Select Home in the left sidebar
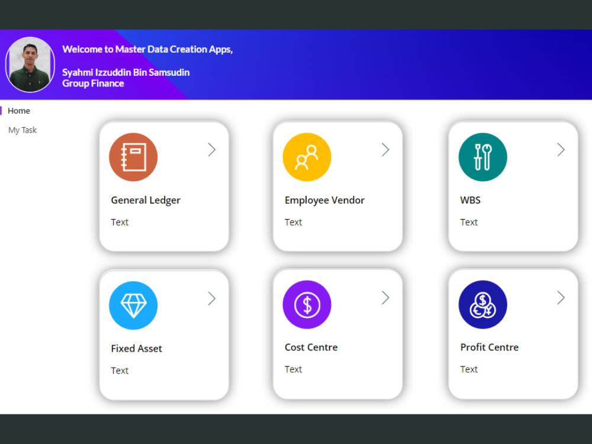The image size is (592, 444). click(x=19, y=111)
